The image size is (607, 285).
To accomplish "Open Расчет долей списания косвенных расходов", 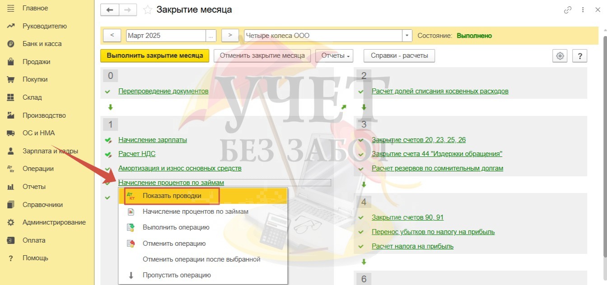I will (x=440, y=91).
